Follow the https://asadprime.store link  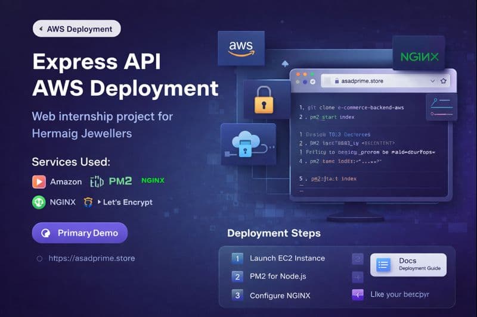(92, 258)
